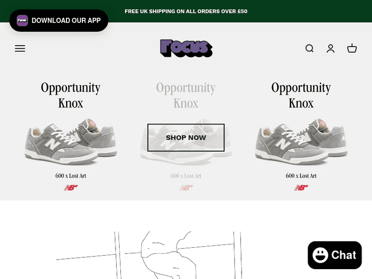The width and height of the screenshot is (372, 279).
Task: Click the search magnifier icon
Action: [310, 49]
